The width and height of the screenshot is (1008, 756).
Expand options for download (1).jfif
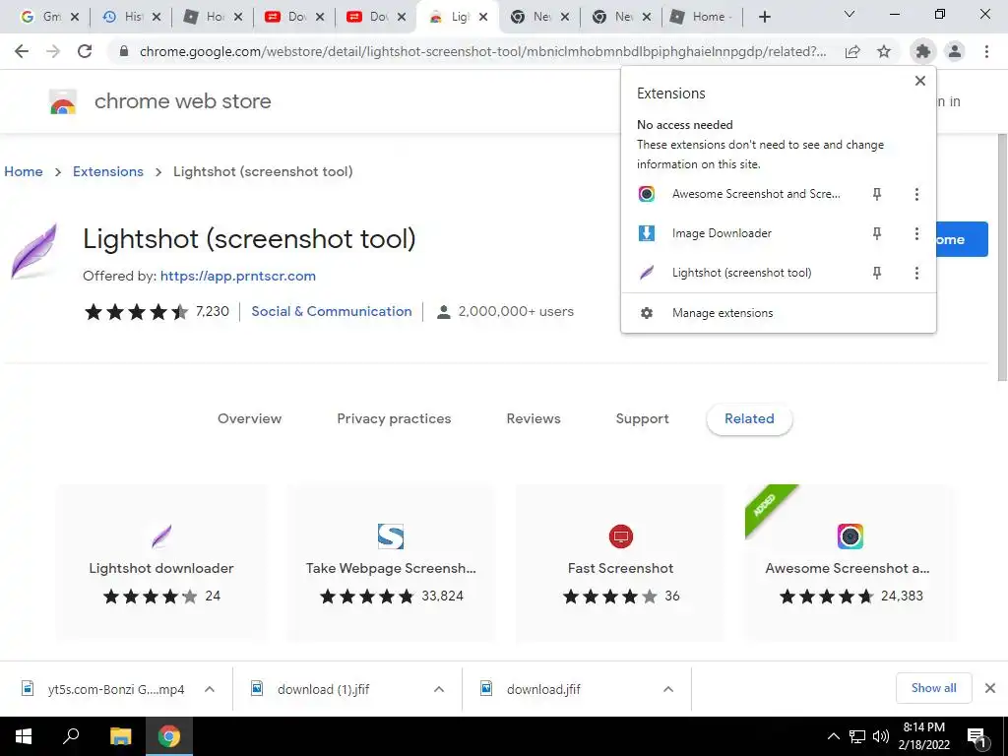(439, 689)
